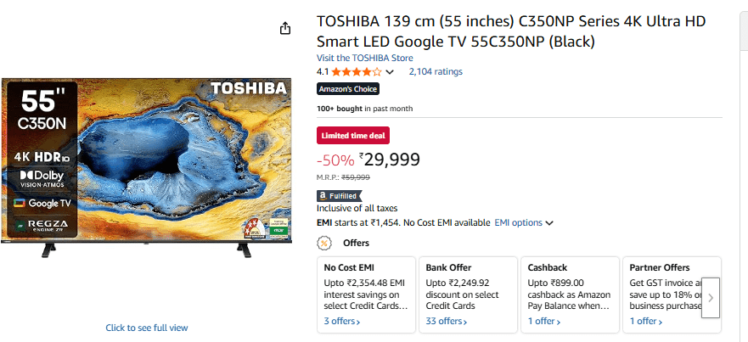The width and height of the screenshot is (748, 342).
Task: Expand the rating dropdown arrow beside stars
Action: coord(390,72)
